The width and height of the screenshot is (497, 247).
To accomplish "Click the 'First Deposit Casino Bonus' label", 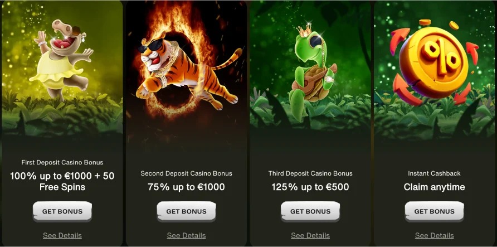I will pyautogui.click(x=62, y=162).
